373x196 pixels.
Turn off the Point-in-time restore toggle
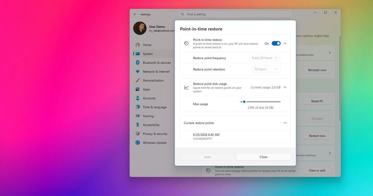pyautogui.click(x=276, y=44)
